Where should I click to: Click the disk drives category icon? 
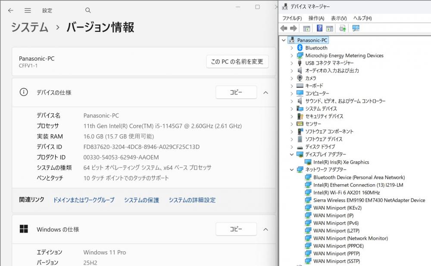click(300, 147)
